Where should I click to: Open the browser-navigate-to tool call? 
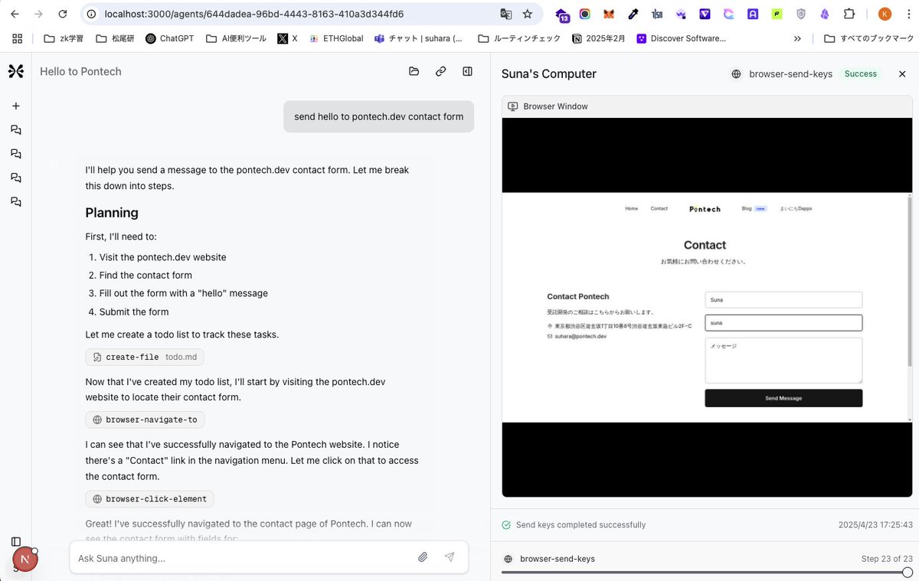[145, 419]
